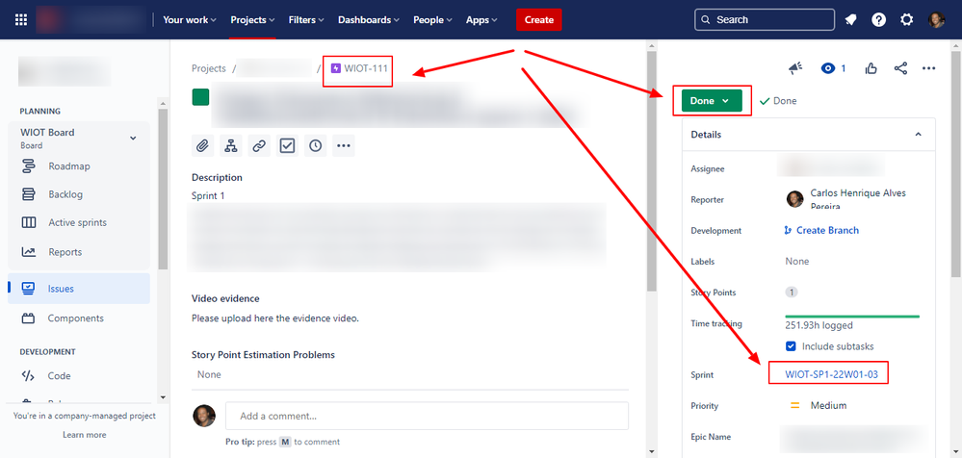Click Please upload here the evidence video text
The image size is (962, 458).
point(274,318)
